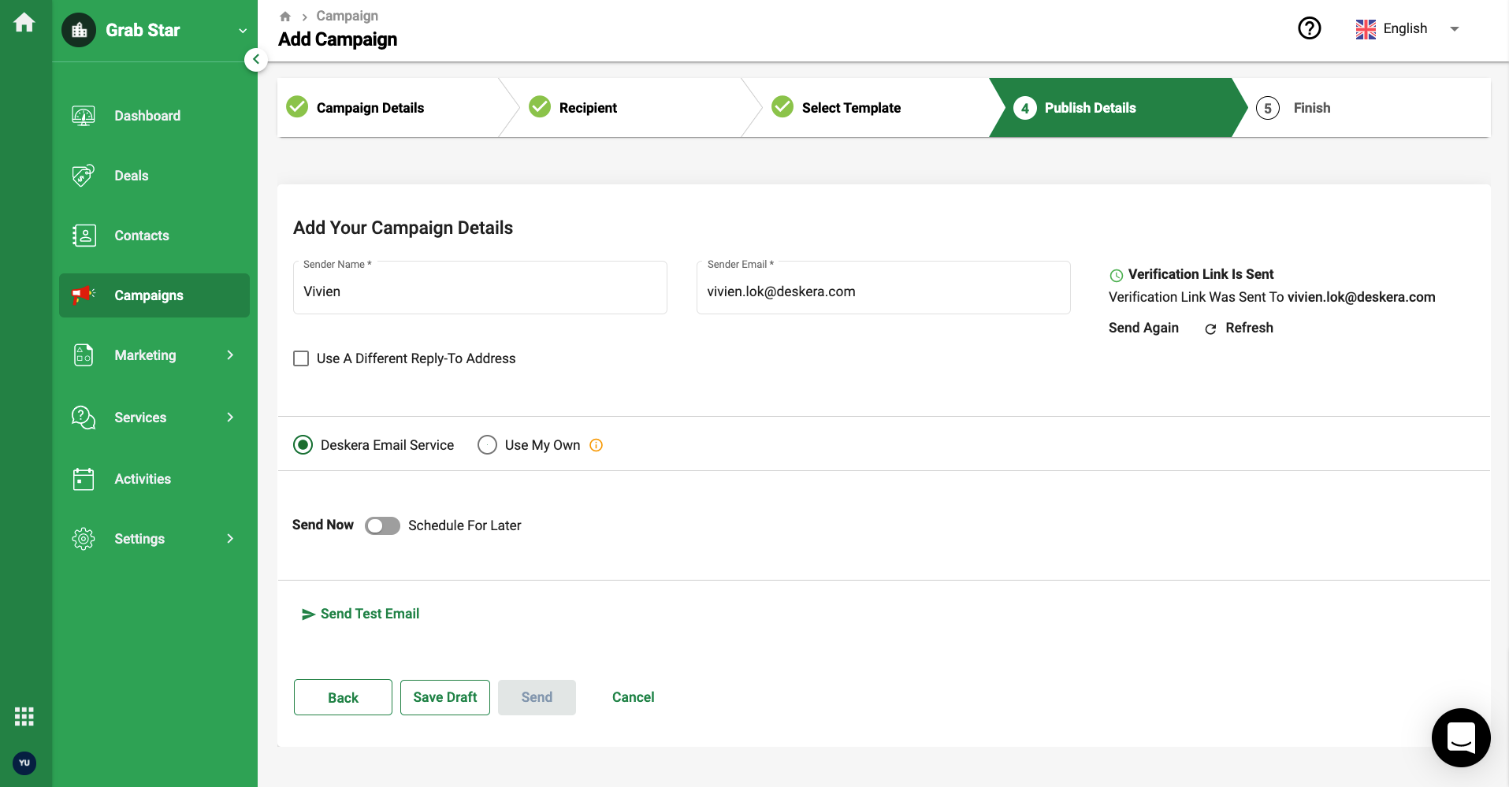Open the app grid launcher icon
This screenshot has width=1509, height=787.
24,716
